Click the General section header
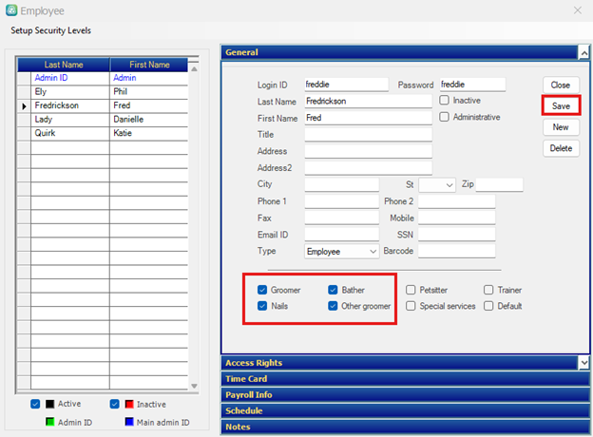The width and height of the screenshot is (593, 437). (400, 52)
